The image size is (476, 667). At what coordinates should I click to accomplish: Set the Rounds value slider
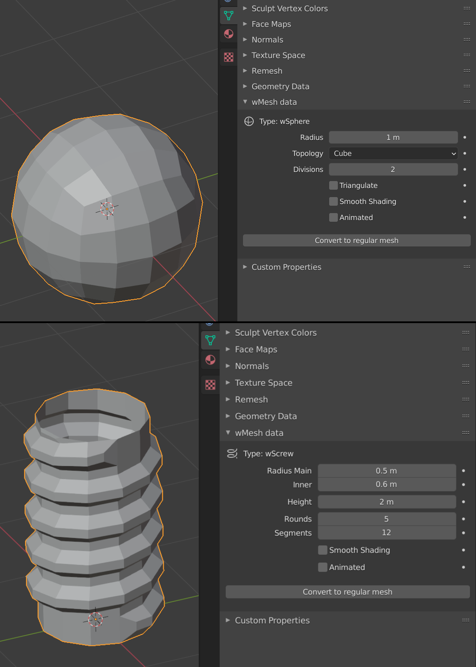[x=386, y=518]
